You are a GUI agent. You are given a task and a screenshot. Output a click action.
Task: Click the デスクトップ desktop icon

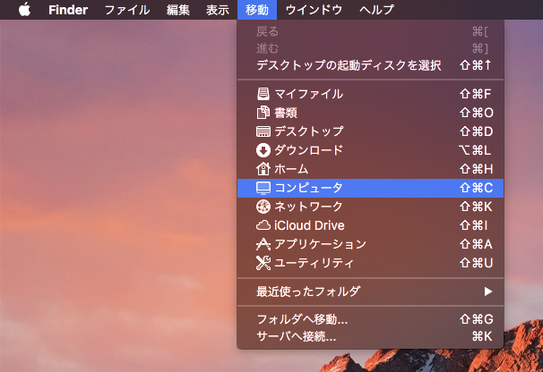(263, 131)
